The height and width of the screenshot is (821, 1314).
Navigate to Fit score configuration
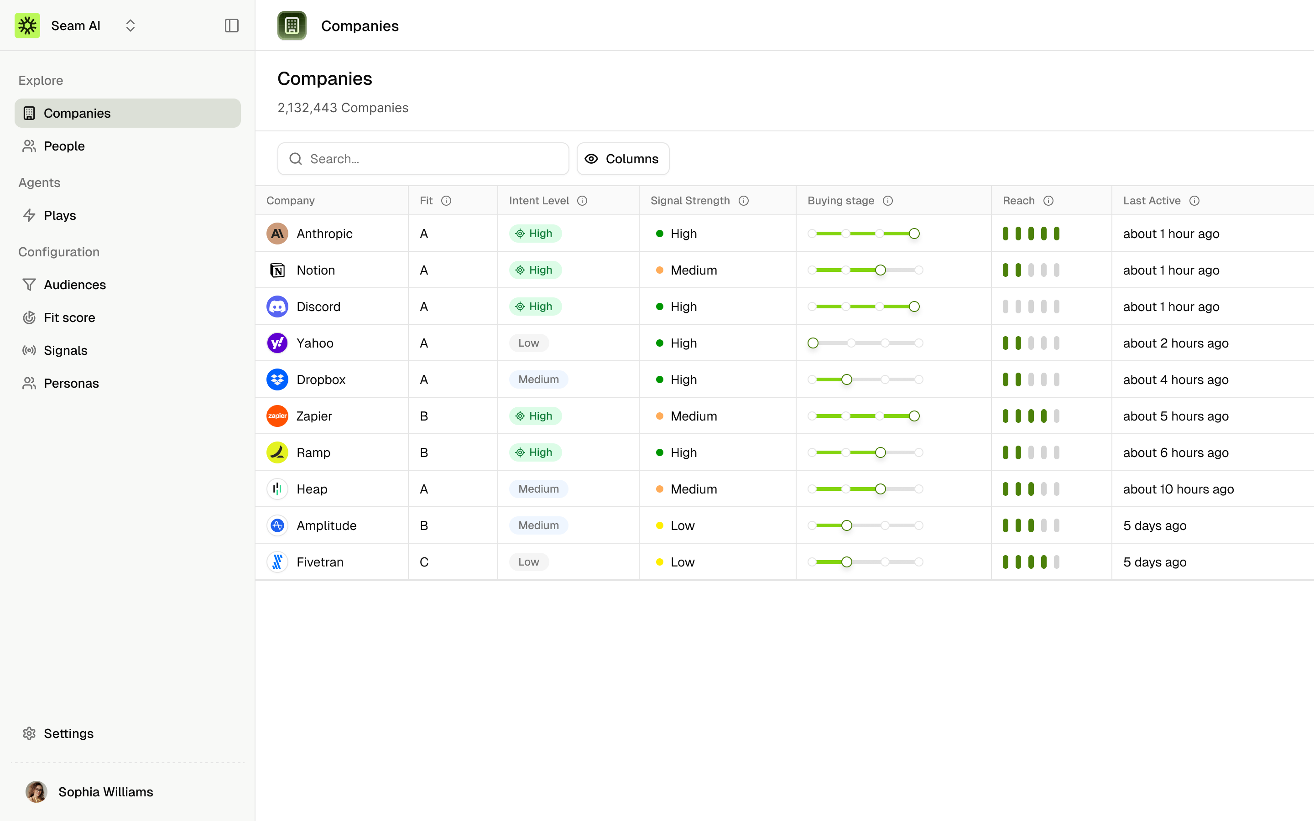click(69, 317)
